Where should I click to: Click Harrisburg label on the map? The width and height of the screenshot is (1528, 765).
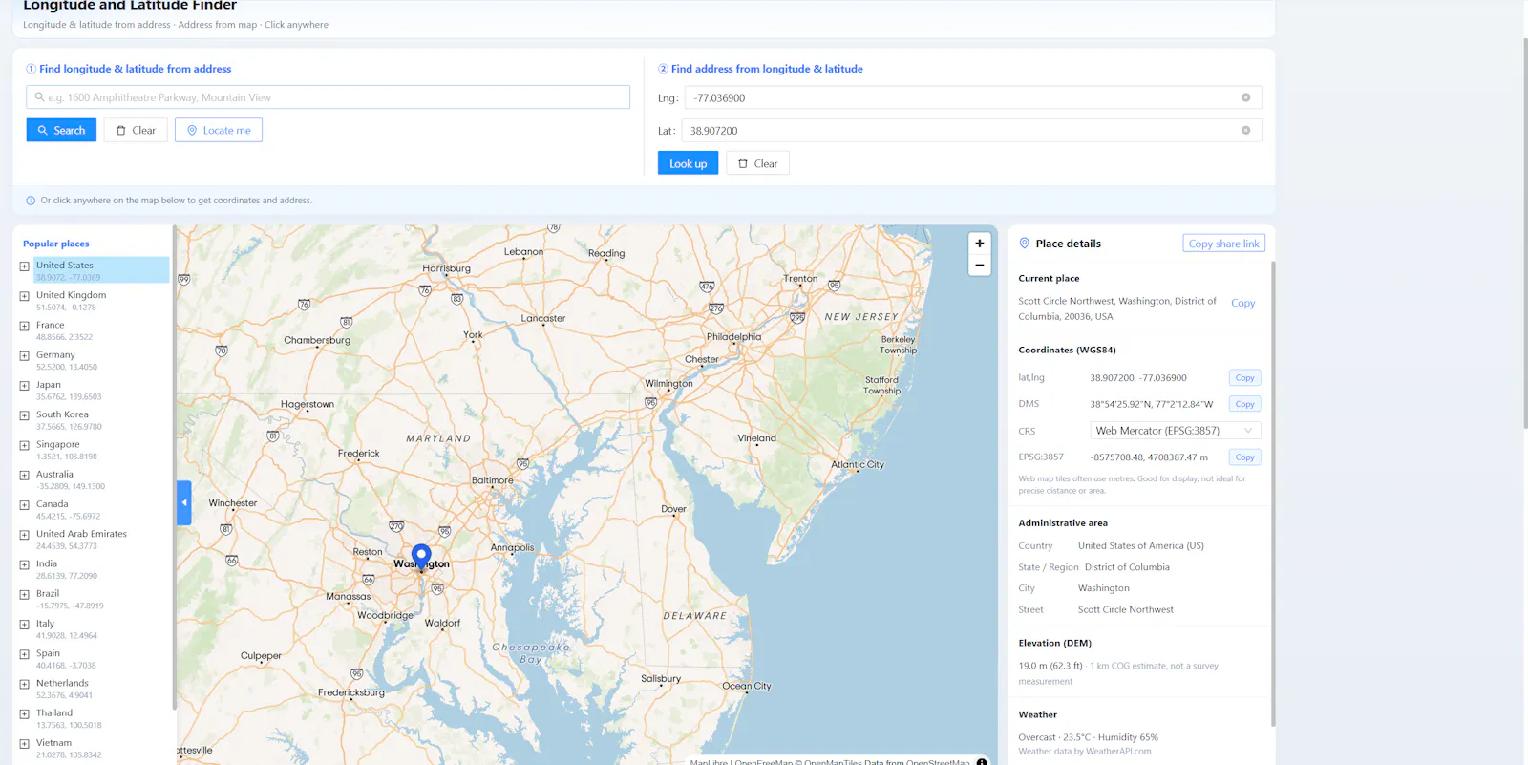[447, 268]
